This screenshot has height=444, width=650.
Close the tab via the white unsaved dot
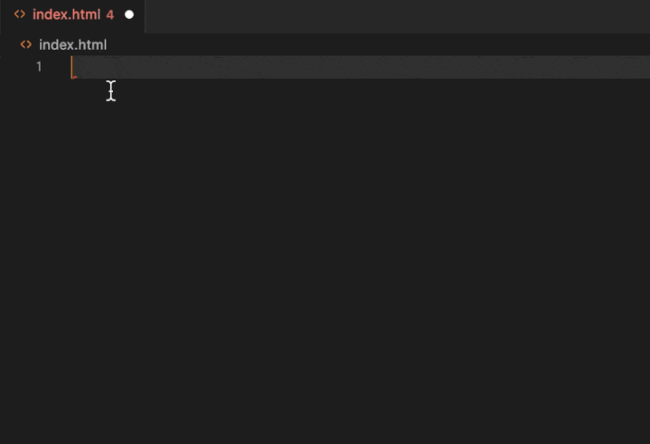[129, 15]
